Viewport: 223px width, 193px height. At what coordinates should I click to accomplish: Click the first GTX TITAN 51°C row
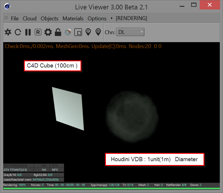(34, 166)
